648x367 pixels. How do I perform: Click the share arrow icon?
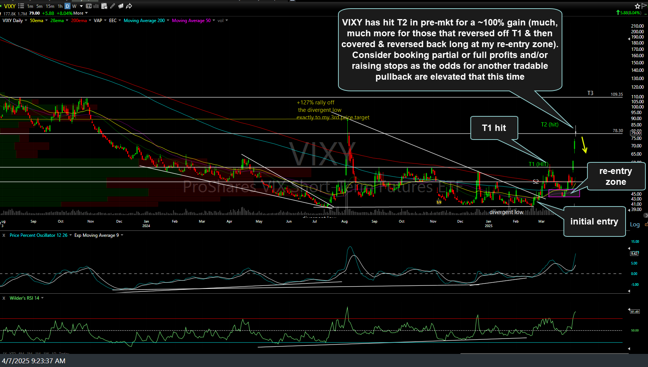tap(129, 6)
